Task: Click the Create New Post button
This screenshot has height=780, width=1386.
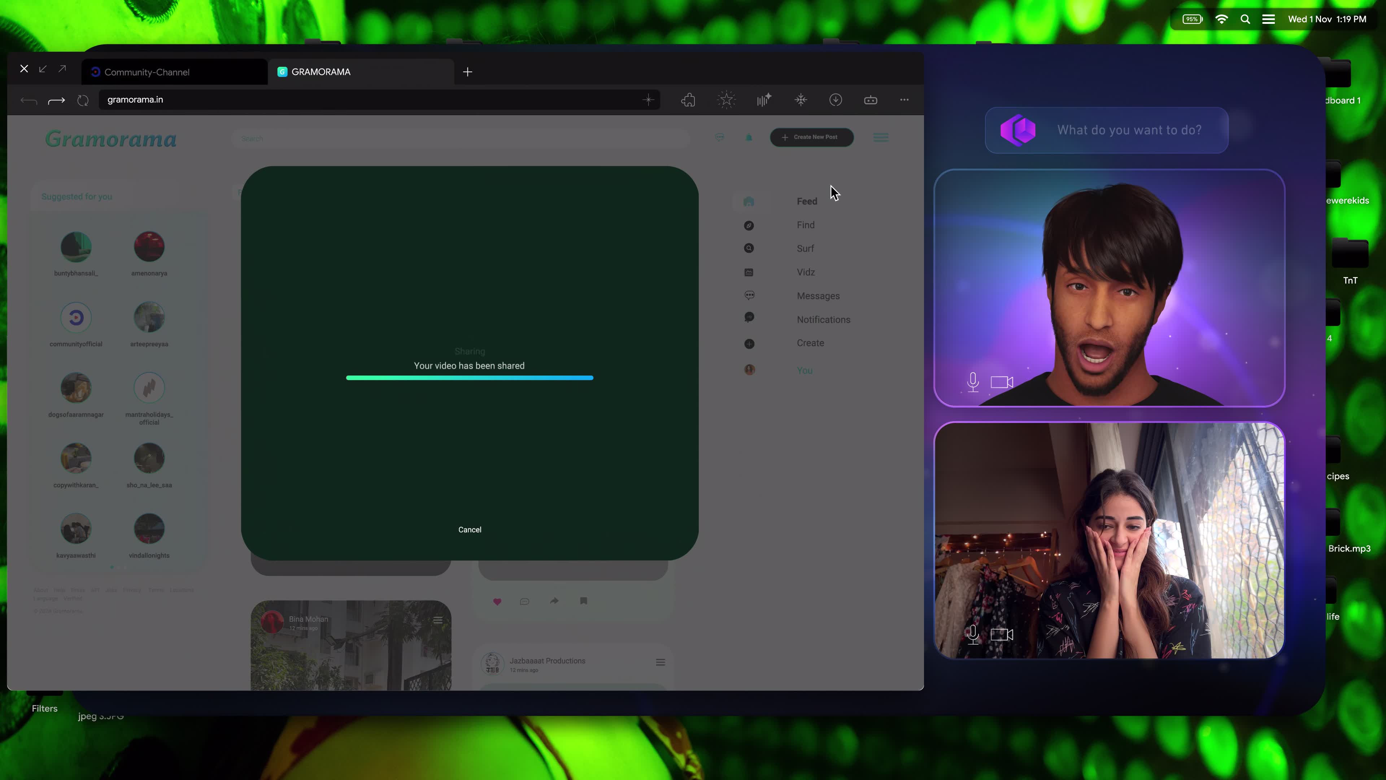Action: [811, 137]
